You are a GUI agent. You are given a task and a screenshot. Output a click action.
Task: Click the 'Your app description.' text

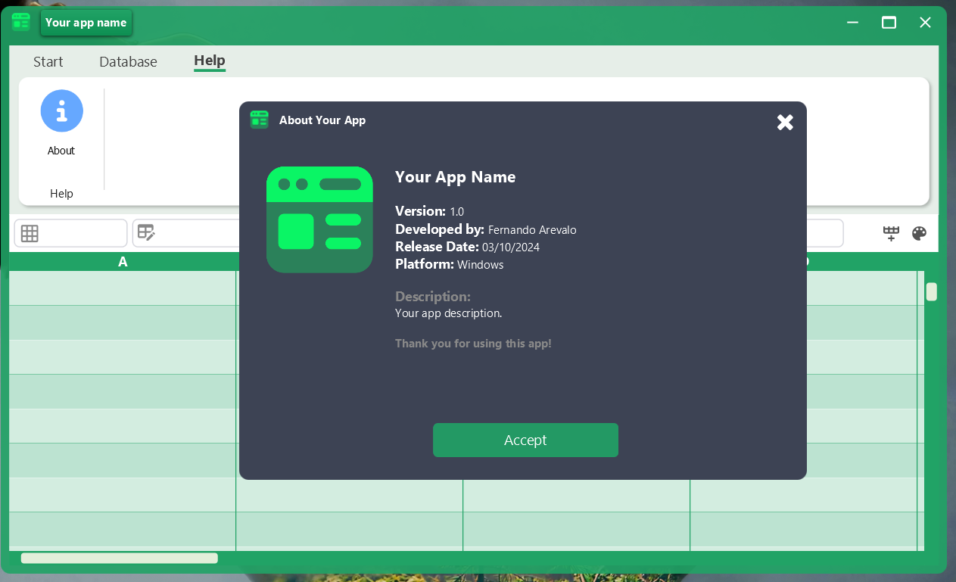pyautogui.click(x=448, y=313)
